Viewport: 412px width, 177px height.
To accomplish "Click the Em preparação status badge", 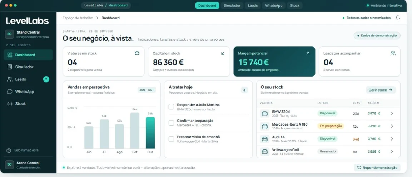I will [x=331, y=126].
